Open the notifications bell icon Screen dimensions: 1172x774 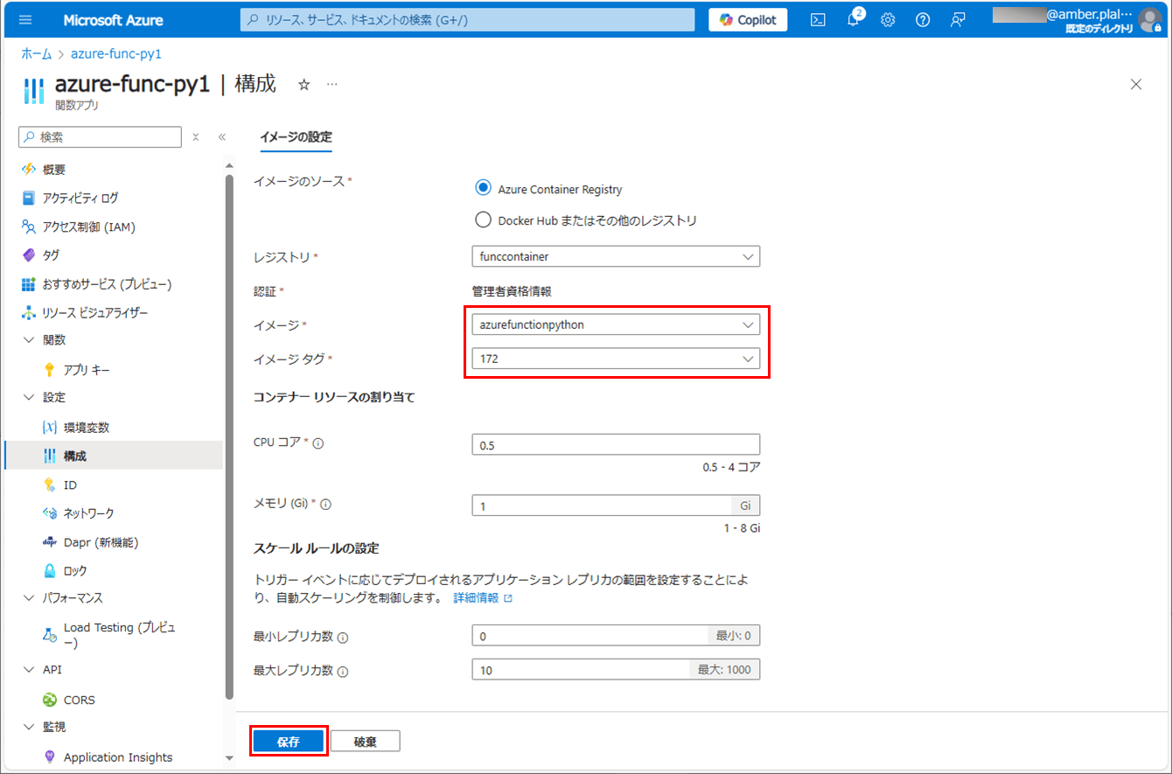pyautogui.click(x=854, y=20)
